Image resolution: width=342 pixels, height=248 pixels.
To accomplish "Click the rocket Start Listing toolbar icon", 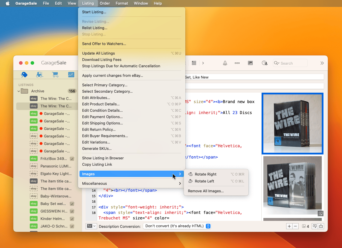I will (225, 63).
